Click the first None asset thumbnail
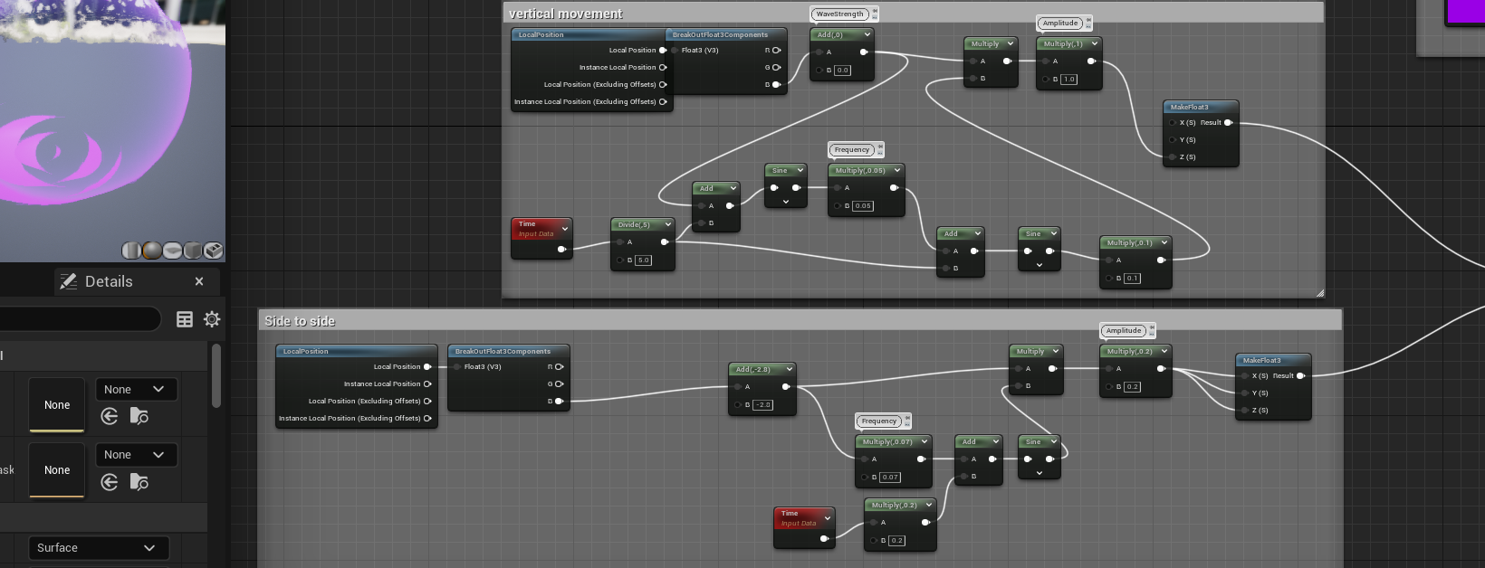Screen dimensions: 1485x568 click(57, 405)
